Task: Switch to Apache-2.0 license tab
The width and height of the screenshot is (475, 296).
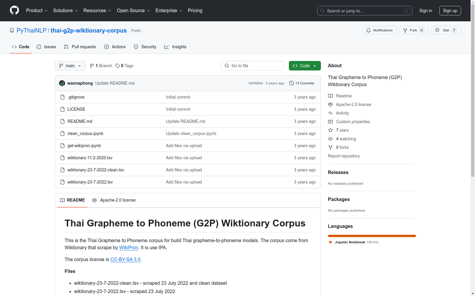Action: pos(114,200)
